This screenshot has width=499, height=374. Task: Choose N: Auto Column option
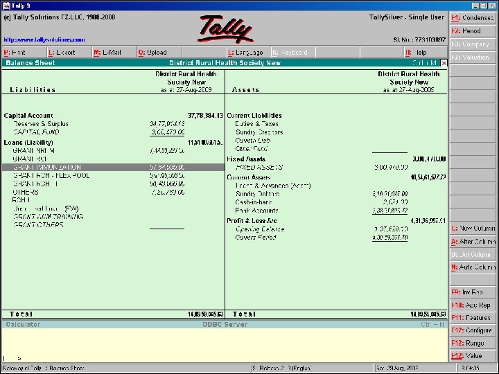click(x=473, y=267)
